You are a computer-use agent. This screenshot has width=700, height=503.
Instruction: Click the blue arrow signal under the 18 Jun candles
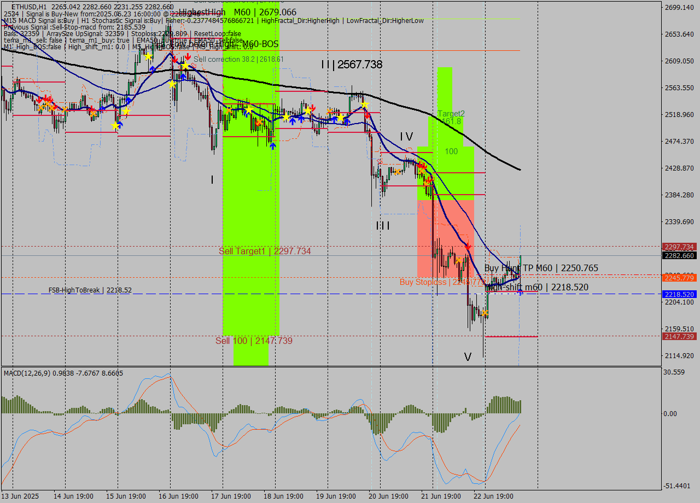[272, 146]
